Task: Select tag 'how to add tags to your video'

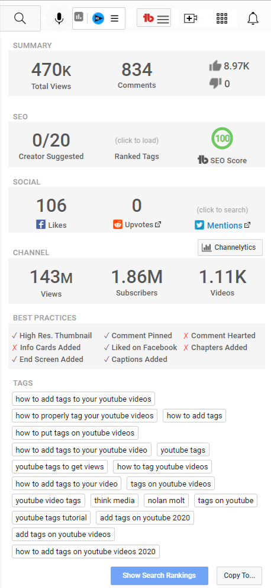Action: click(66, 484)
